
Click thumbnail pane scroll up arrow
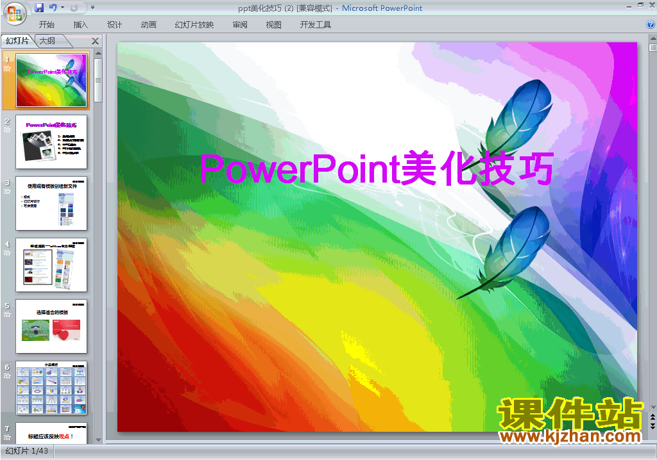tap(98, 54)
